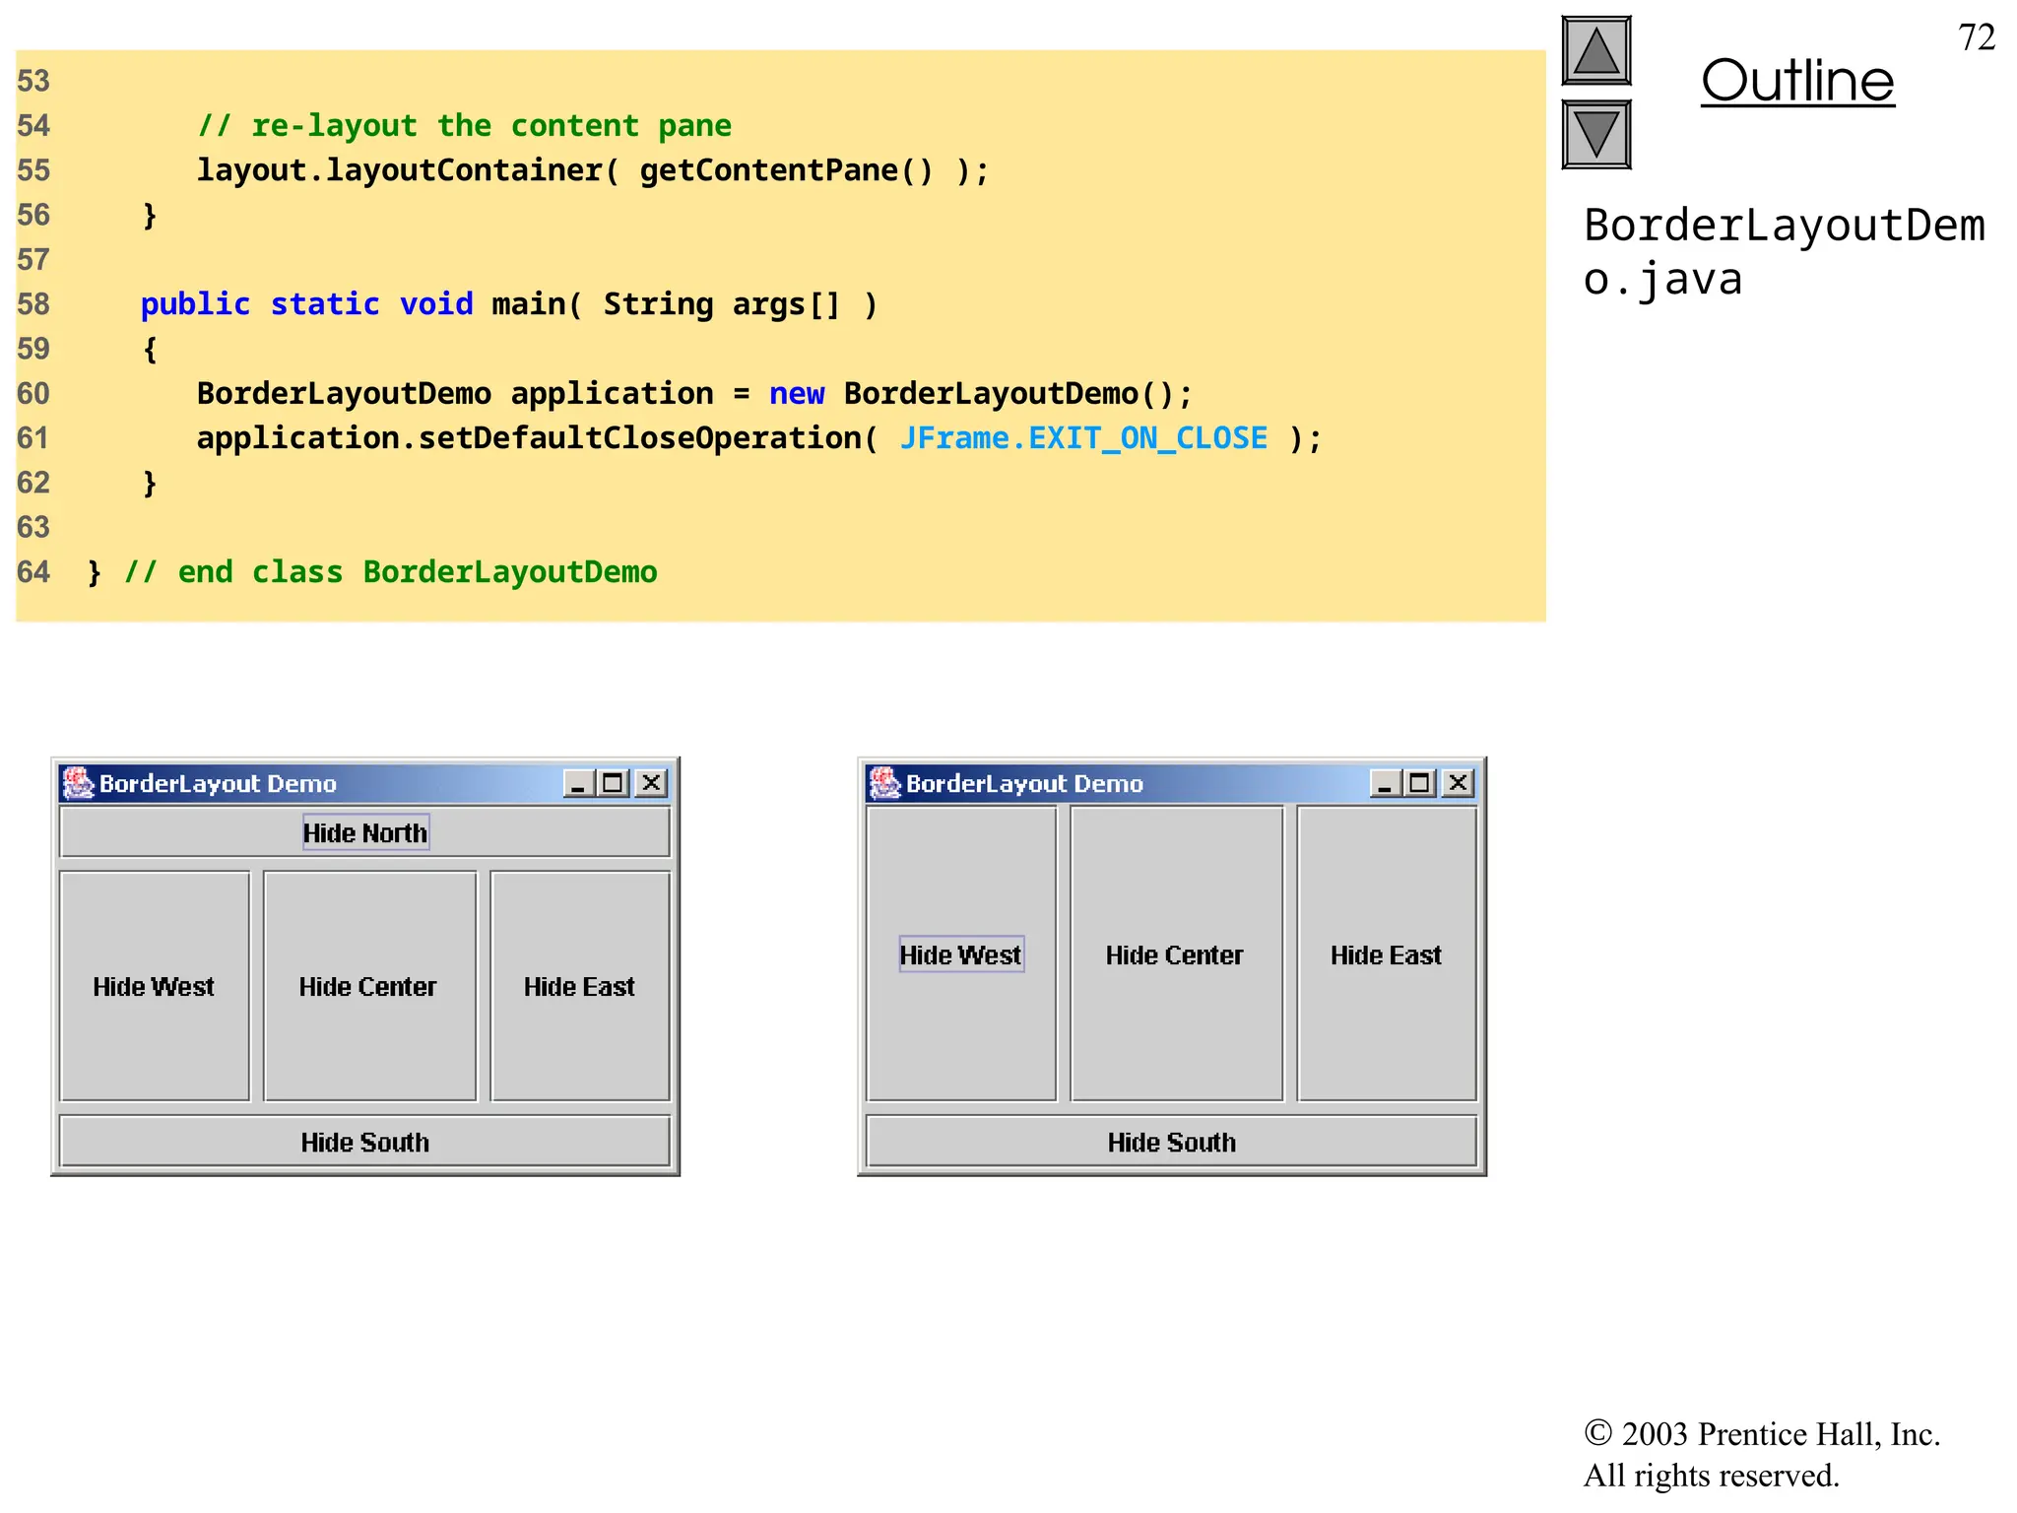Click Hide Center in the left window
This screenshot has height=1513, width=2017.
coord(370,986)
